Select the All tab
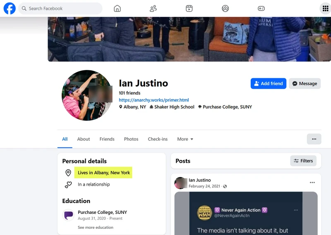Screen dimensions: 331x235 tap(65, 139)
